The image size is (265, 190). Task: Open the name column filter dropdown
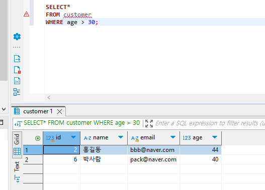click(121, 137)
